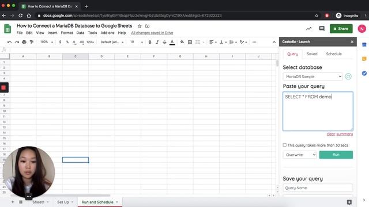
Task: Open the Calendar side panel icon
Action: 364,45
